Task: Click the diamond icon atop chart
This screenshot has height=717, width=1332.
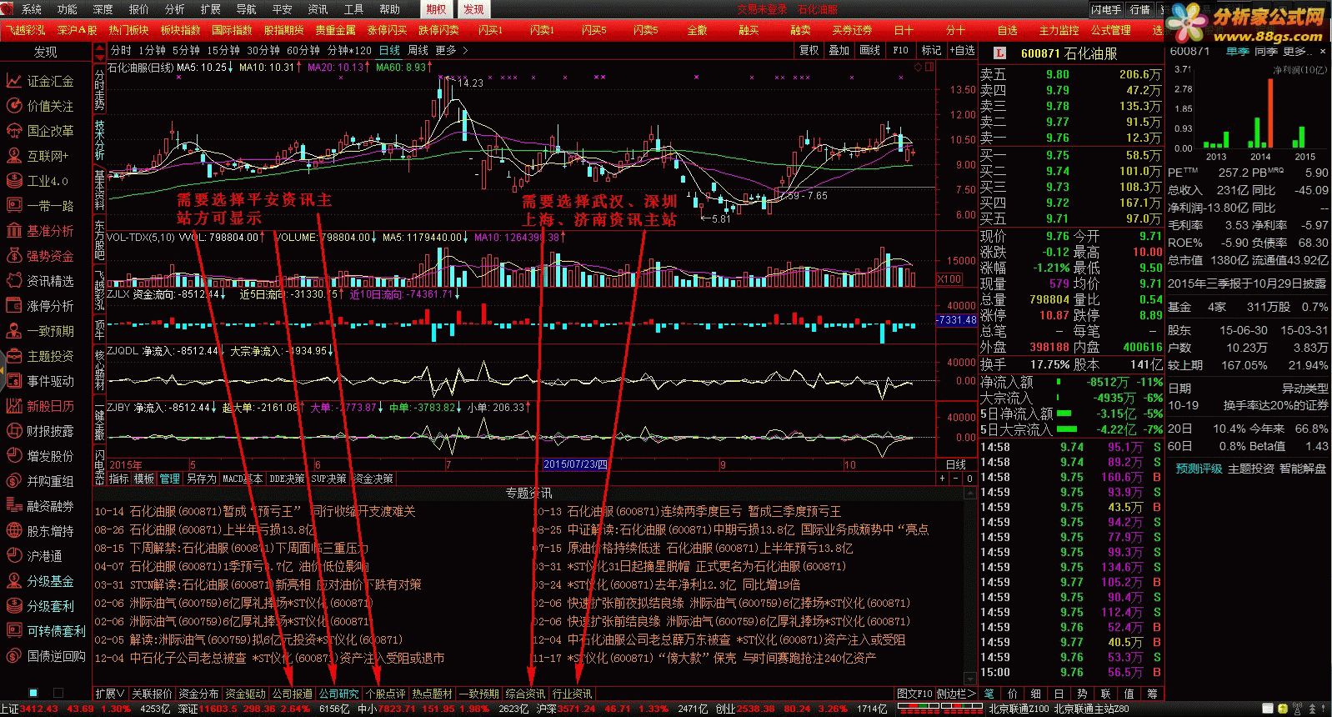Action: pyautogui.click(x=918, y=67)
